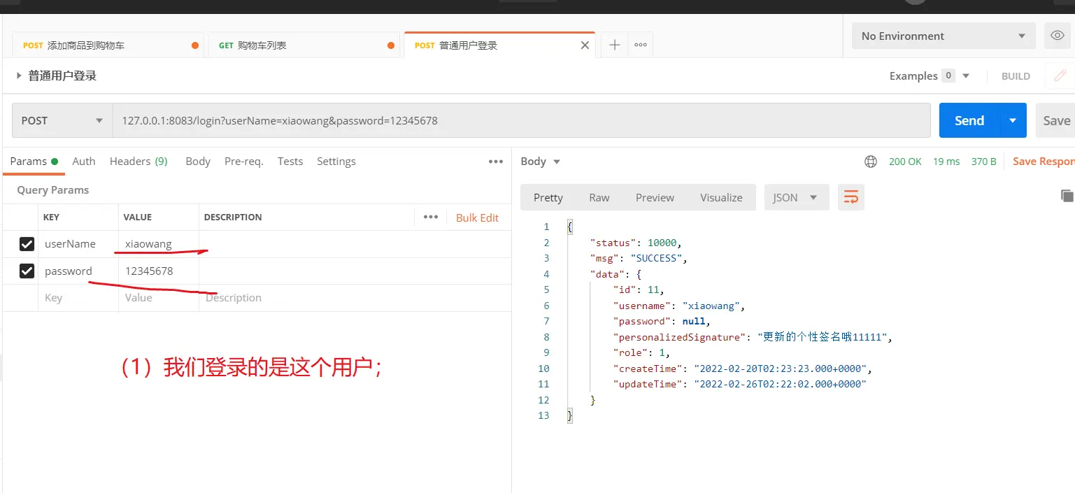Click the tab options ellipsis icon
This screenshot has width=1075, height=493.
(x=640, y=45)
